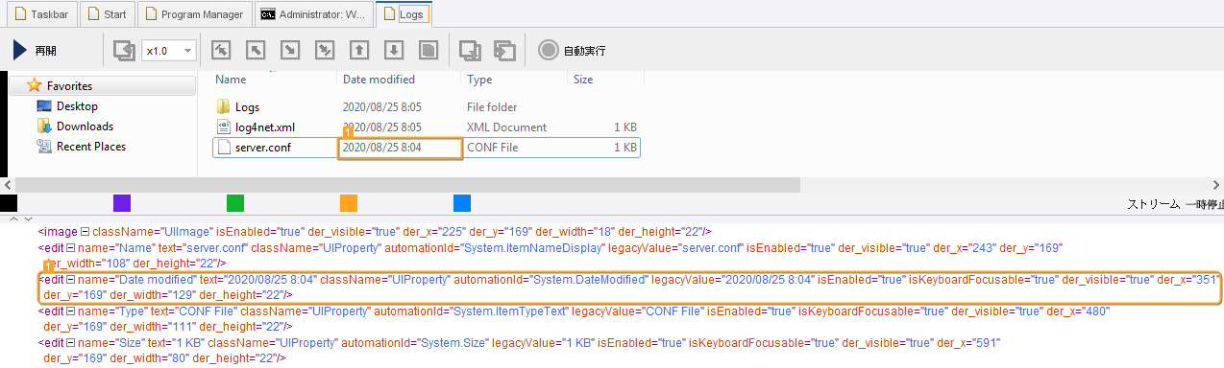
Task: Select the Logs folder row
Action: 426,107
